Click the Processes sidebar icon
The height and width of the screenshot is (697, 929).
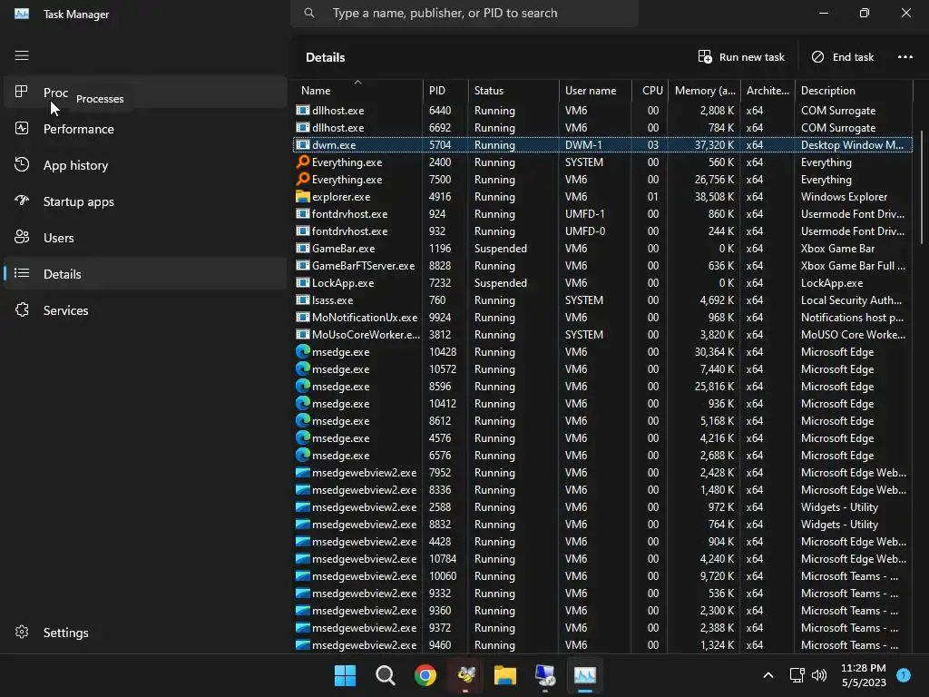coord(22,92)
